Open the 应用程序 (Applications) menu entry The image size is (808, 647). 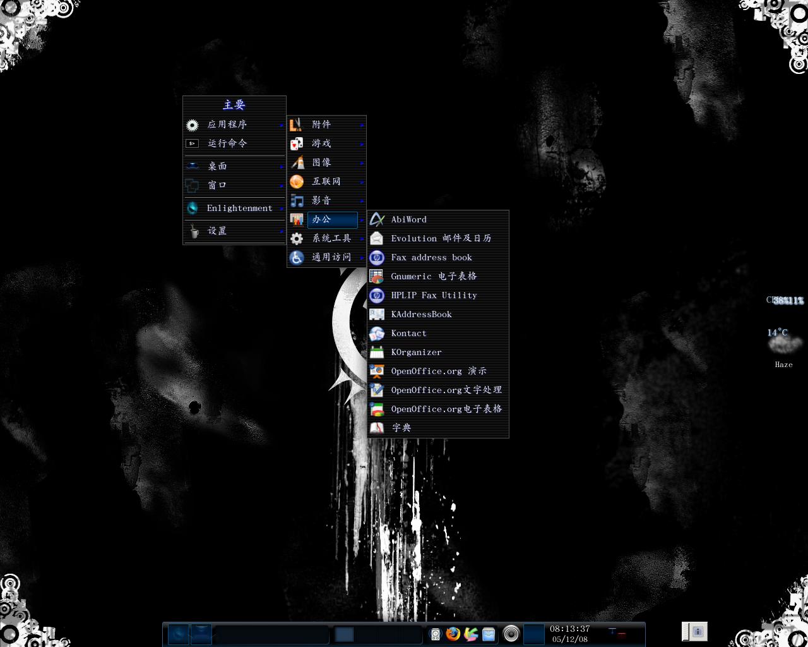click(234, 124)
